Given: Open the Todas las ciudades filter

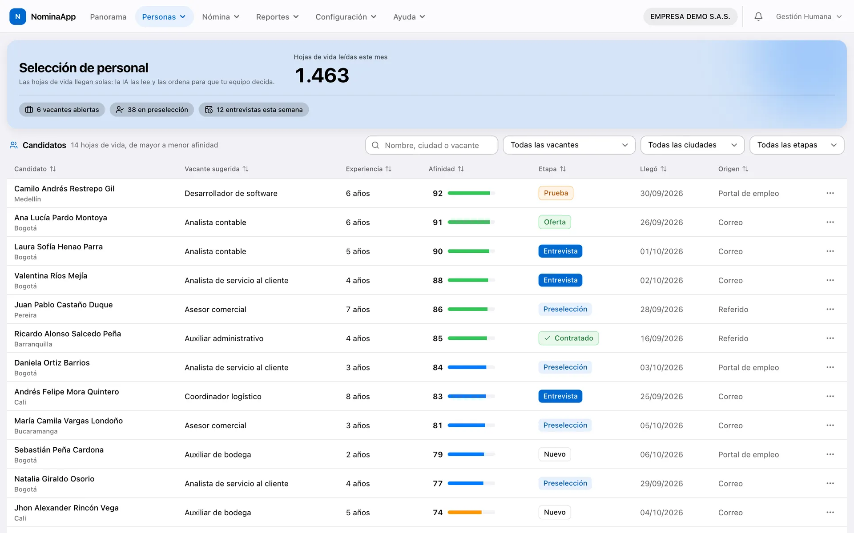Looking at the screenshot, I should [x=692, y=145].
